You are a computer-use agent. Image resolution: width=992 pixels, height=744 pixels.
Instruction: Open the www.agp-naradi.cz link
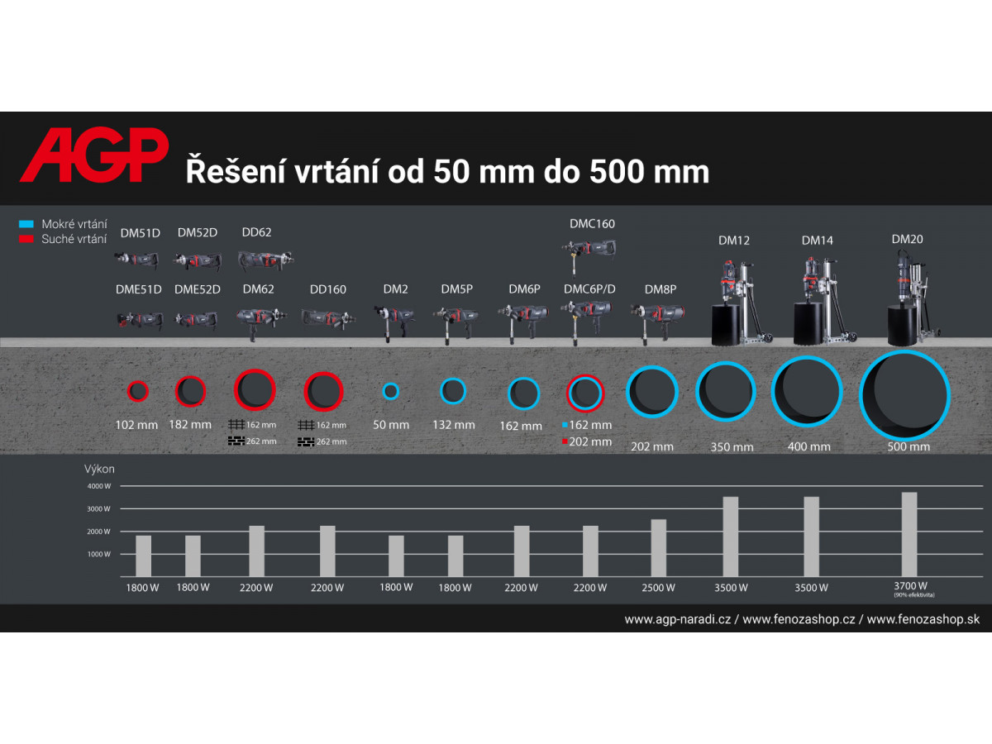(x=677, y=619)
